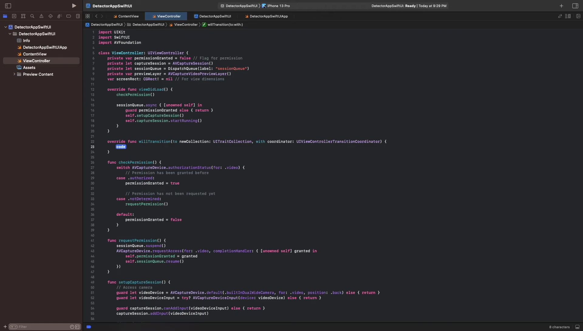Open the Source Control navigator

tap(14, 16)
